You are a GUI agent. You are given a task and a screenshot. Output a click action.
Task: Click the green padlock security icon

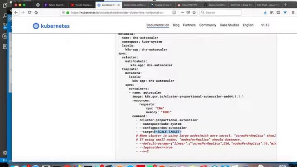(68, 13)
